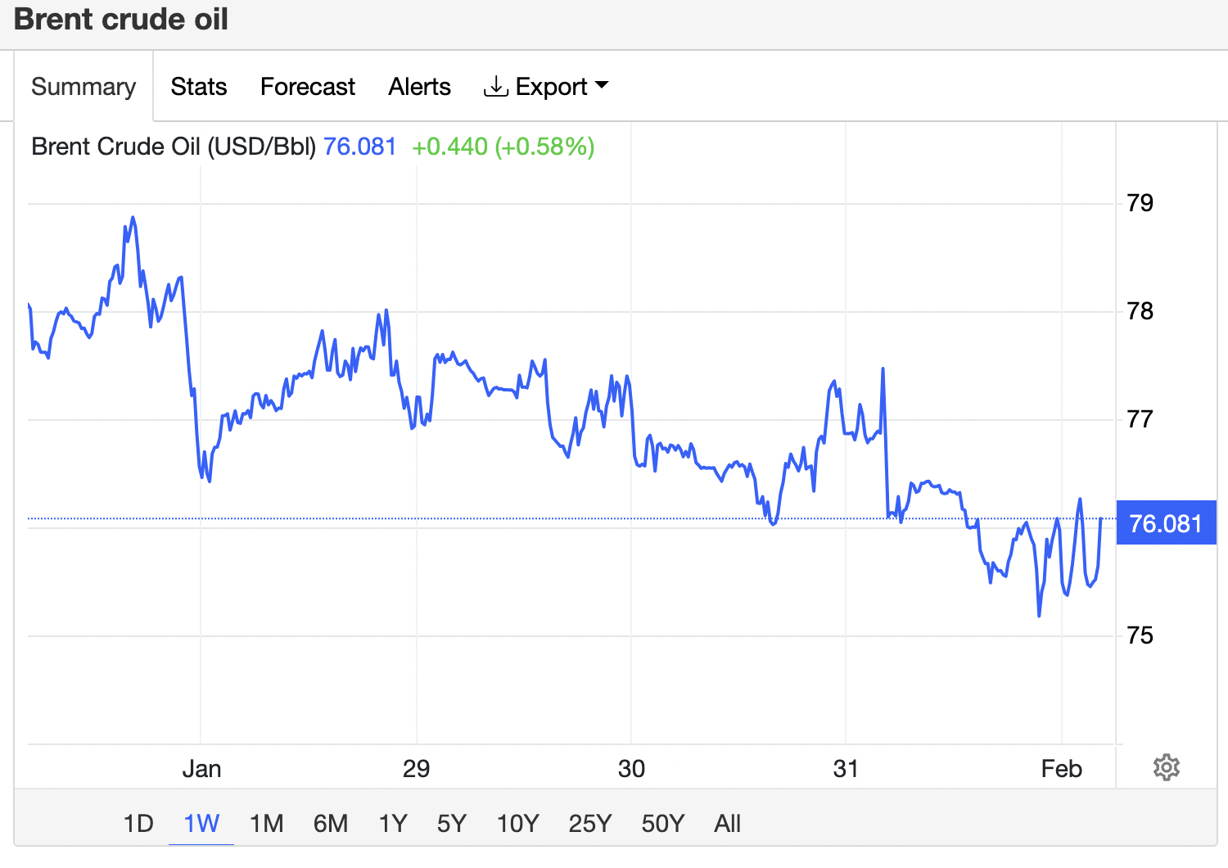Open the Alerts tab
The height and width of the screenshot is (868, 1228).
point(419,86)
